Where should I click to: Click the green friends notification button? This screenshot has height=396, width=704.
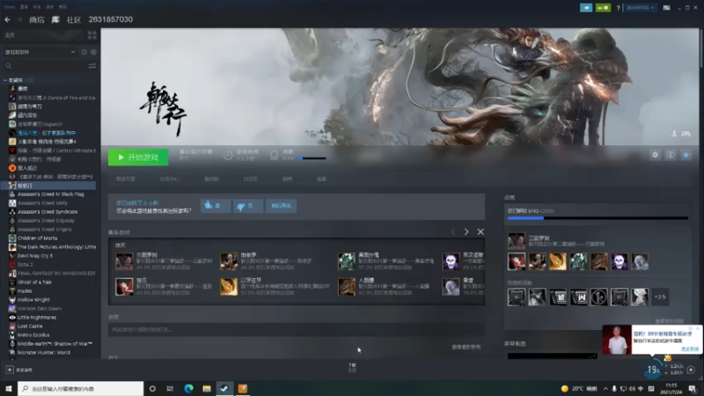coord(603,8)
